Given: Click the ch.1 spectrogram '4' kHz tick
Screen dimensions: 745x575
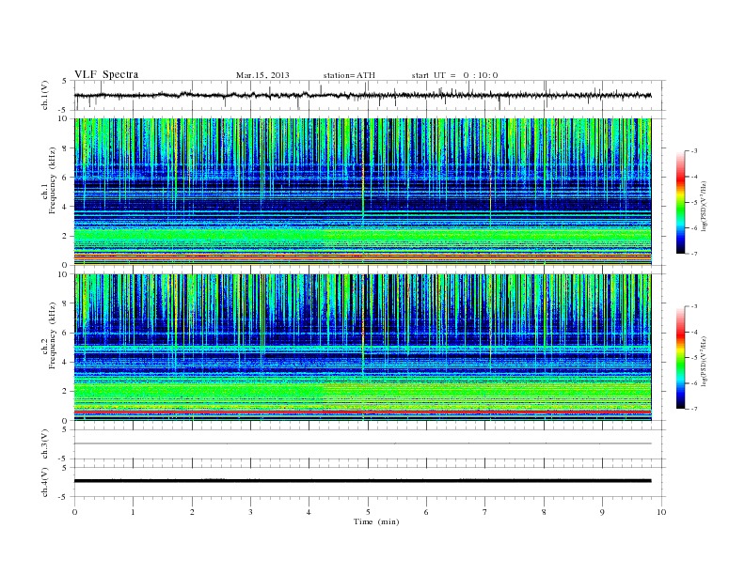Looking at the screenshot, I should pyautogui.click(x=65, y=207).
